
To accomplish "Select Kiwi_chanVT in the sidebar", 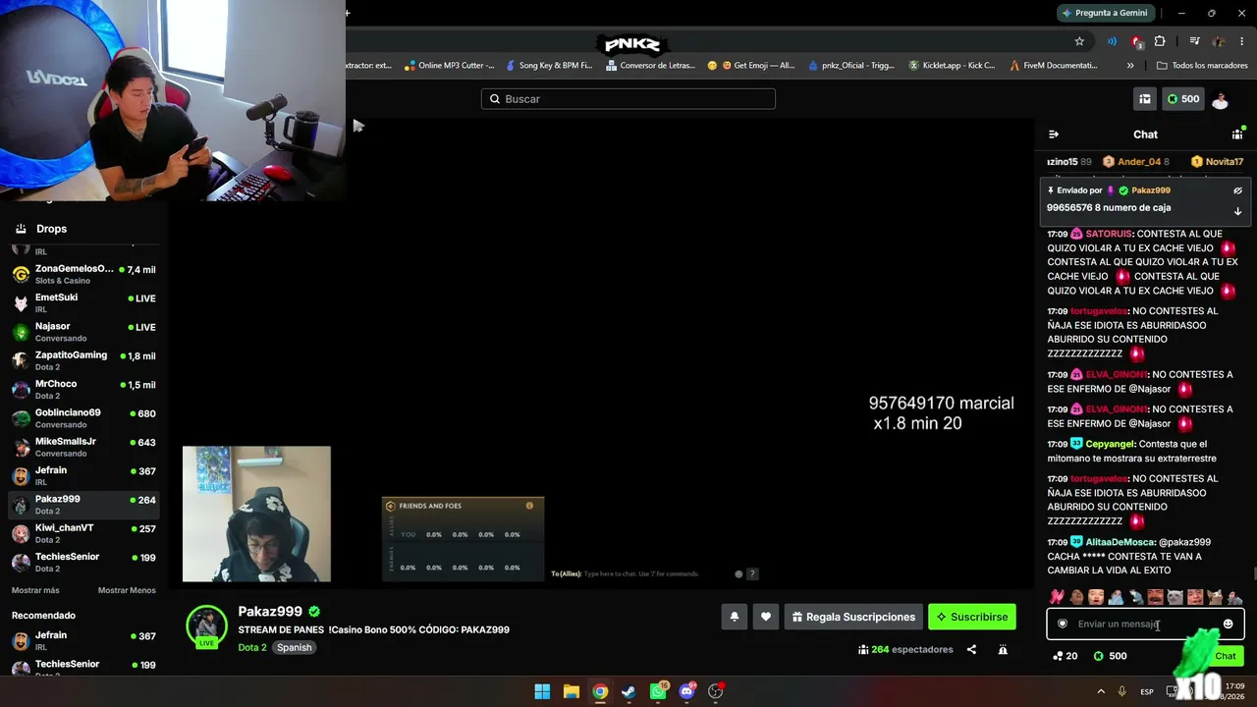I will [x=83, y=533].
